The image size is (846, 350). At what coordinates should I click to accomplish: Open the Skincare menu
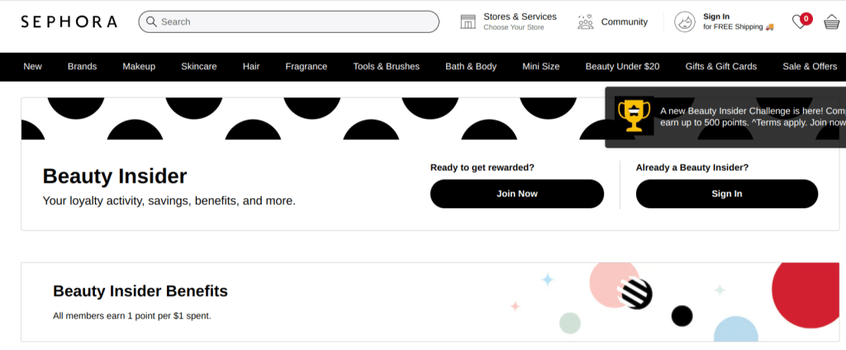tap(198, 66)
